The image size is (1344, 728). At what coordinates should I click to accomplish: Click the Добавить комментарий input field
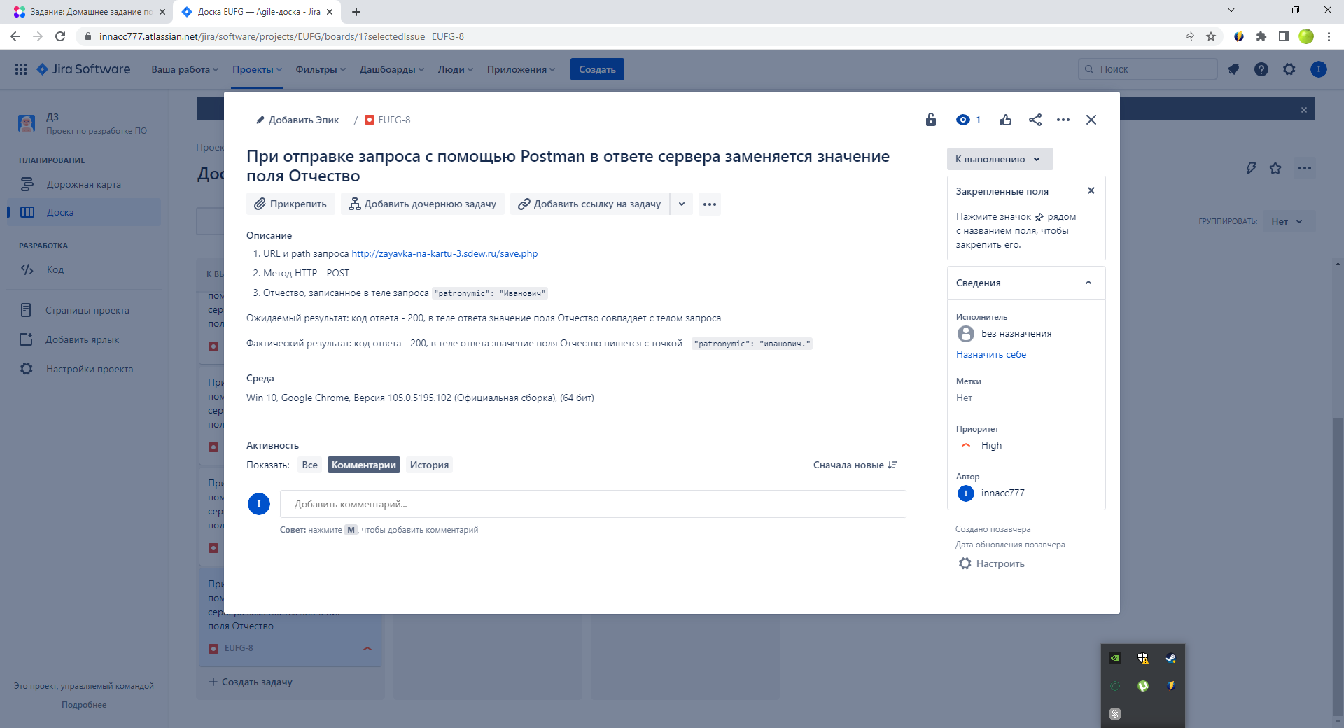pyautogui.click(x=593, y=504)
